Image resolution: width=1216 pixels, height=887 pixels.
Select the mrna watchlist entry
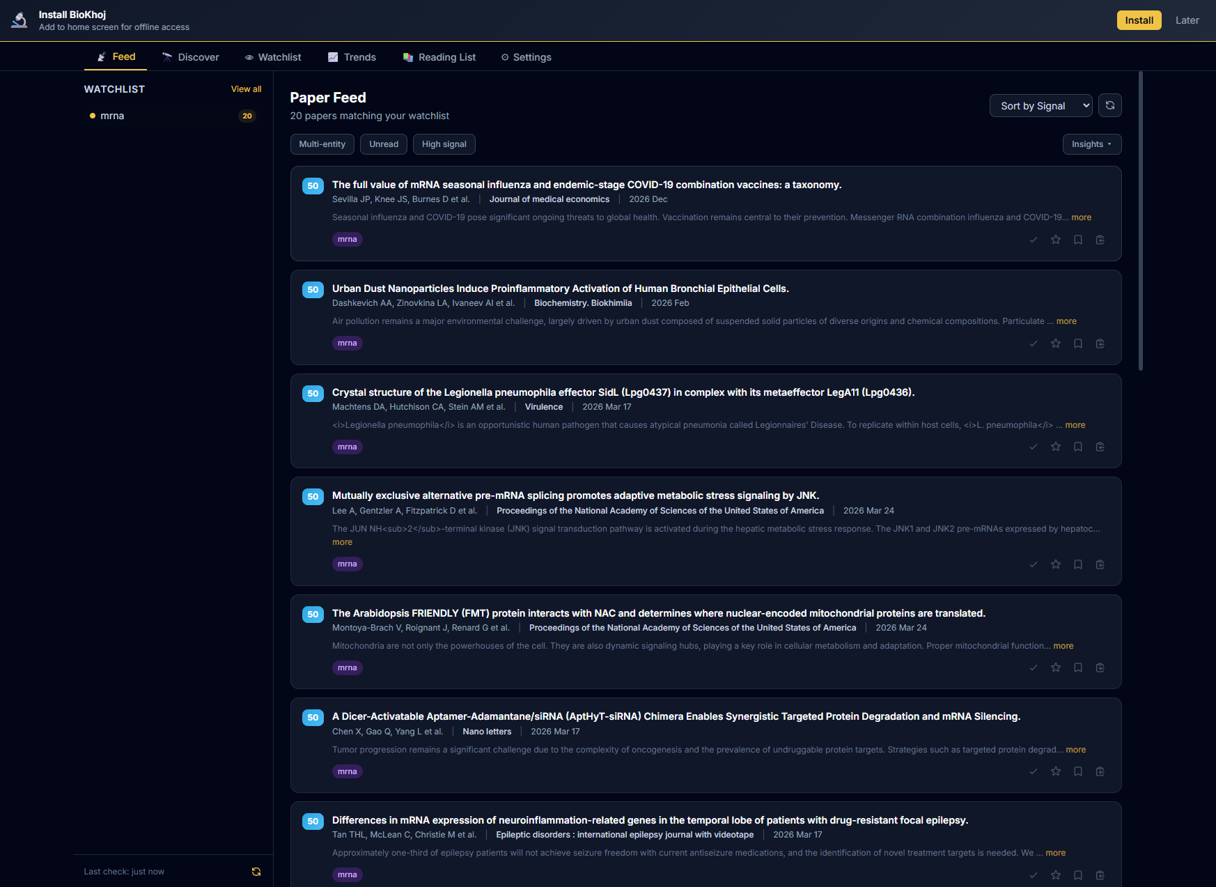pyautogui.click(x=112, y=116)
